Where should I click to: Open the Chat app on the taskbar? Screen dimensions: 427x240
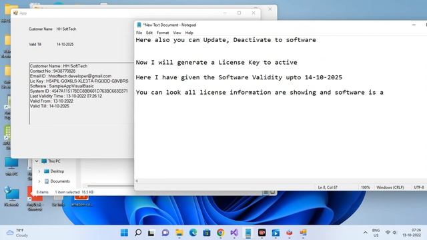click(x=165, y=233)
